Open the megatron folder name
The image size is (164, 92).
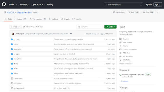pos(18,59)
